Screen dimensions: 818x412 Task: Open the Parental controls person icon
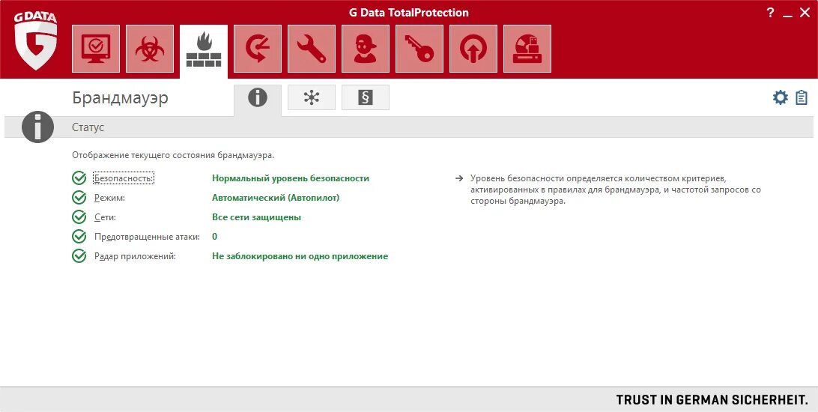tap(366, 49)
